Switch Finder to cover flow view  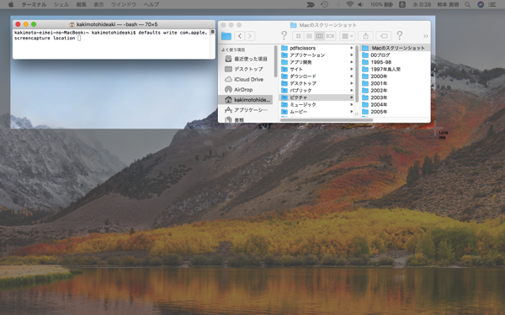point(330,36)
